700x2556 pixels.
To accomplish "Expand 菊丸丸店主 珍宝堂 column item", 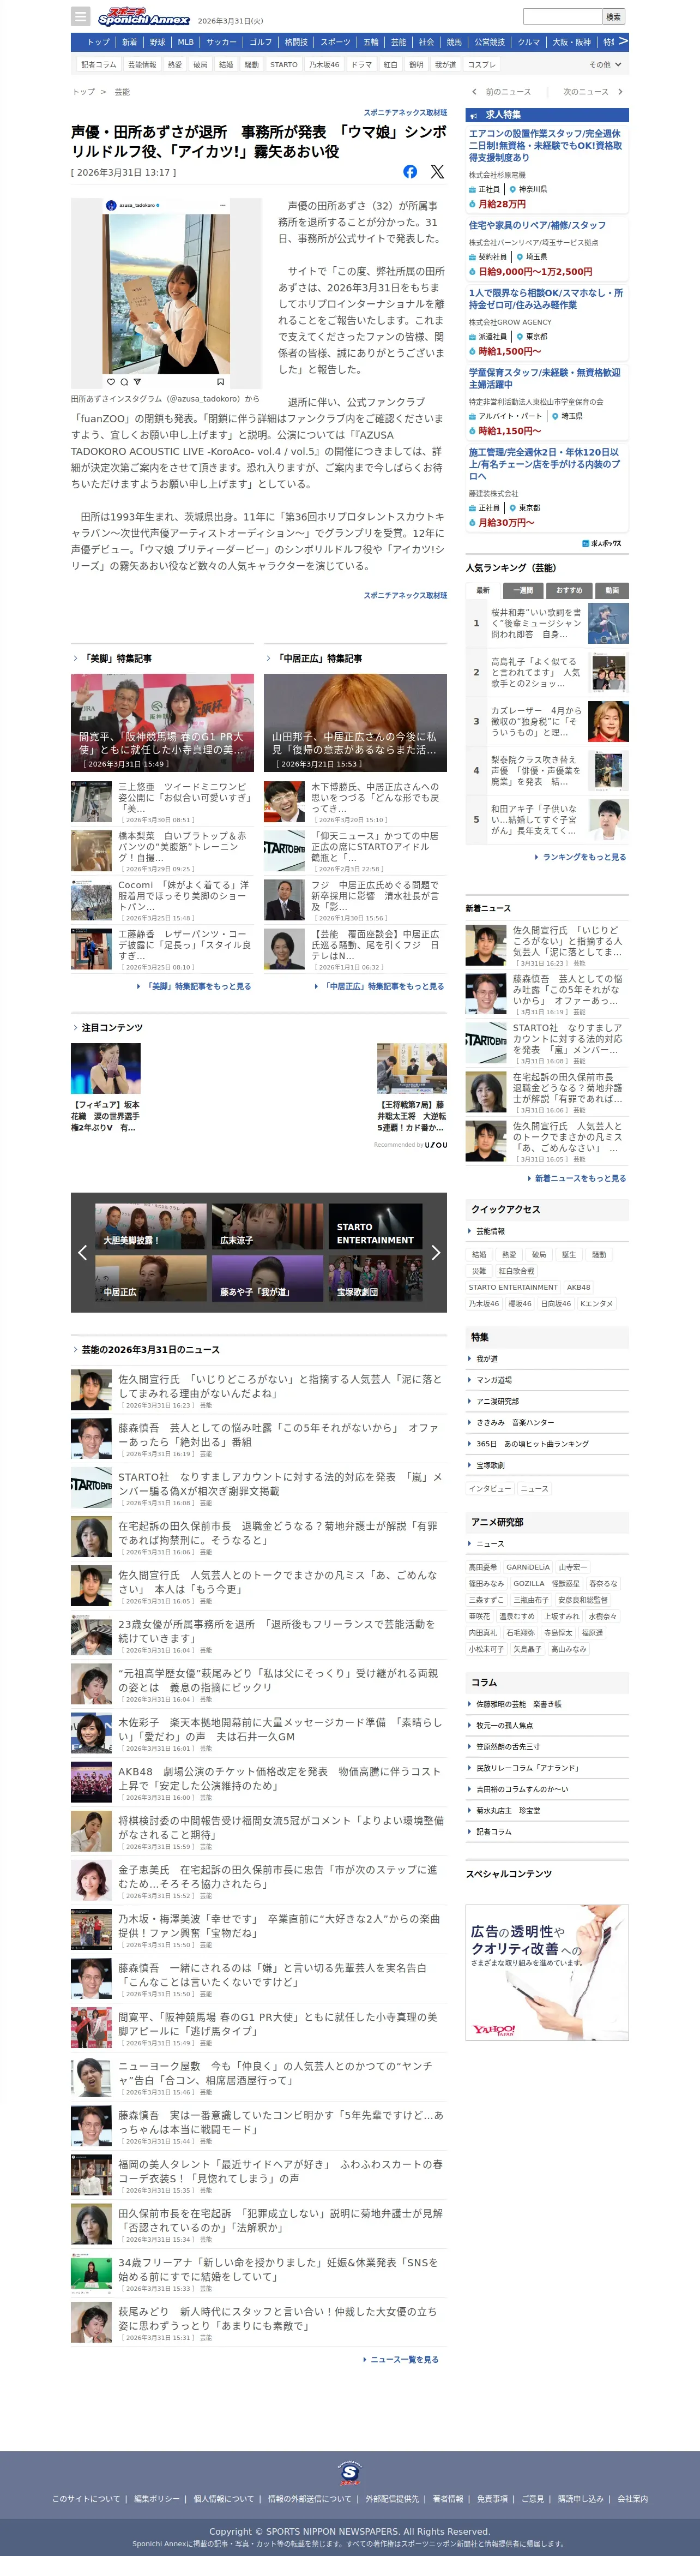I will click(x=547, y=1811).
